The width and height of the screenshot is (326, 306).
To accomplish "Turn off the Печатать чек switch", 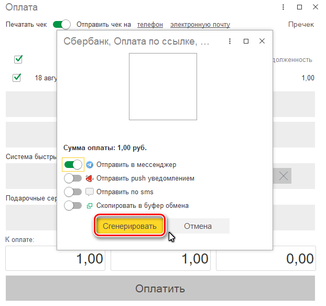I will 62,24.
